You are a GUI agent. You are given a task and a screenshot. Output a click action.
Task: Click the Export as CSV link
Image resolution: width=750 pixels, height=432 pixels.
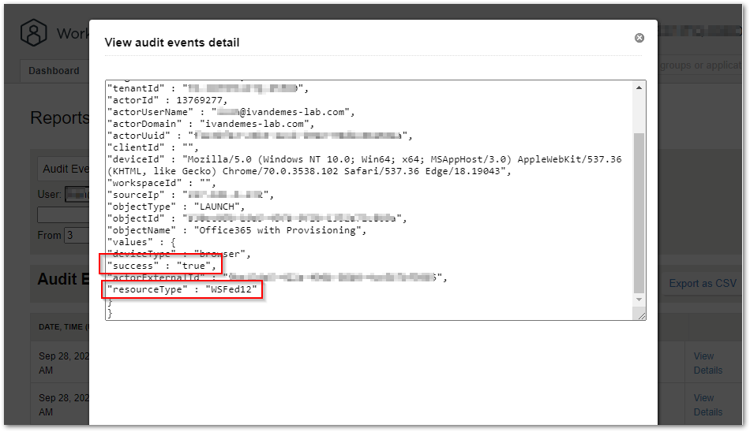(x=702, y=283)
